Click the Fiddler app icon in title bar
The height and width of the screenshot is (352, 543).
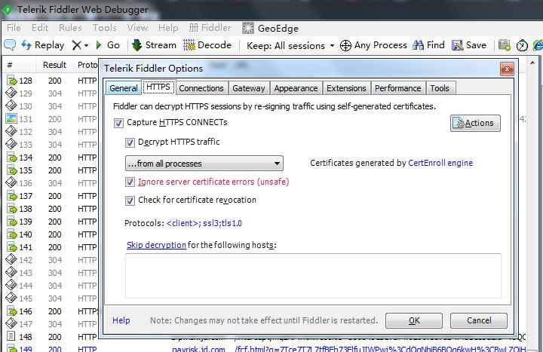click(x=8, y=10)
